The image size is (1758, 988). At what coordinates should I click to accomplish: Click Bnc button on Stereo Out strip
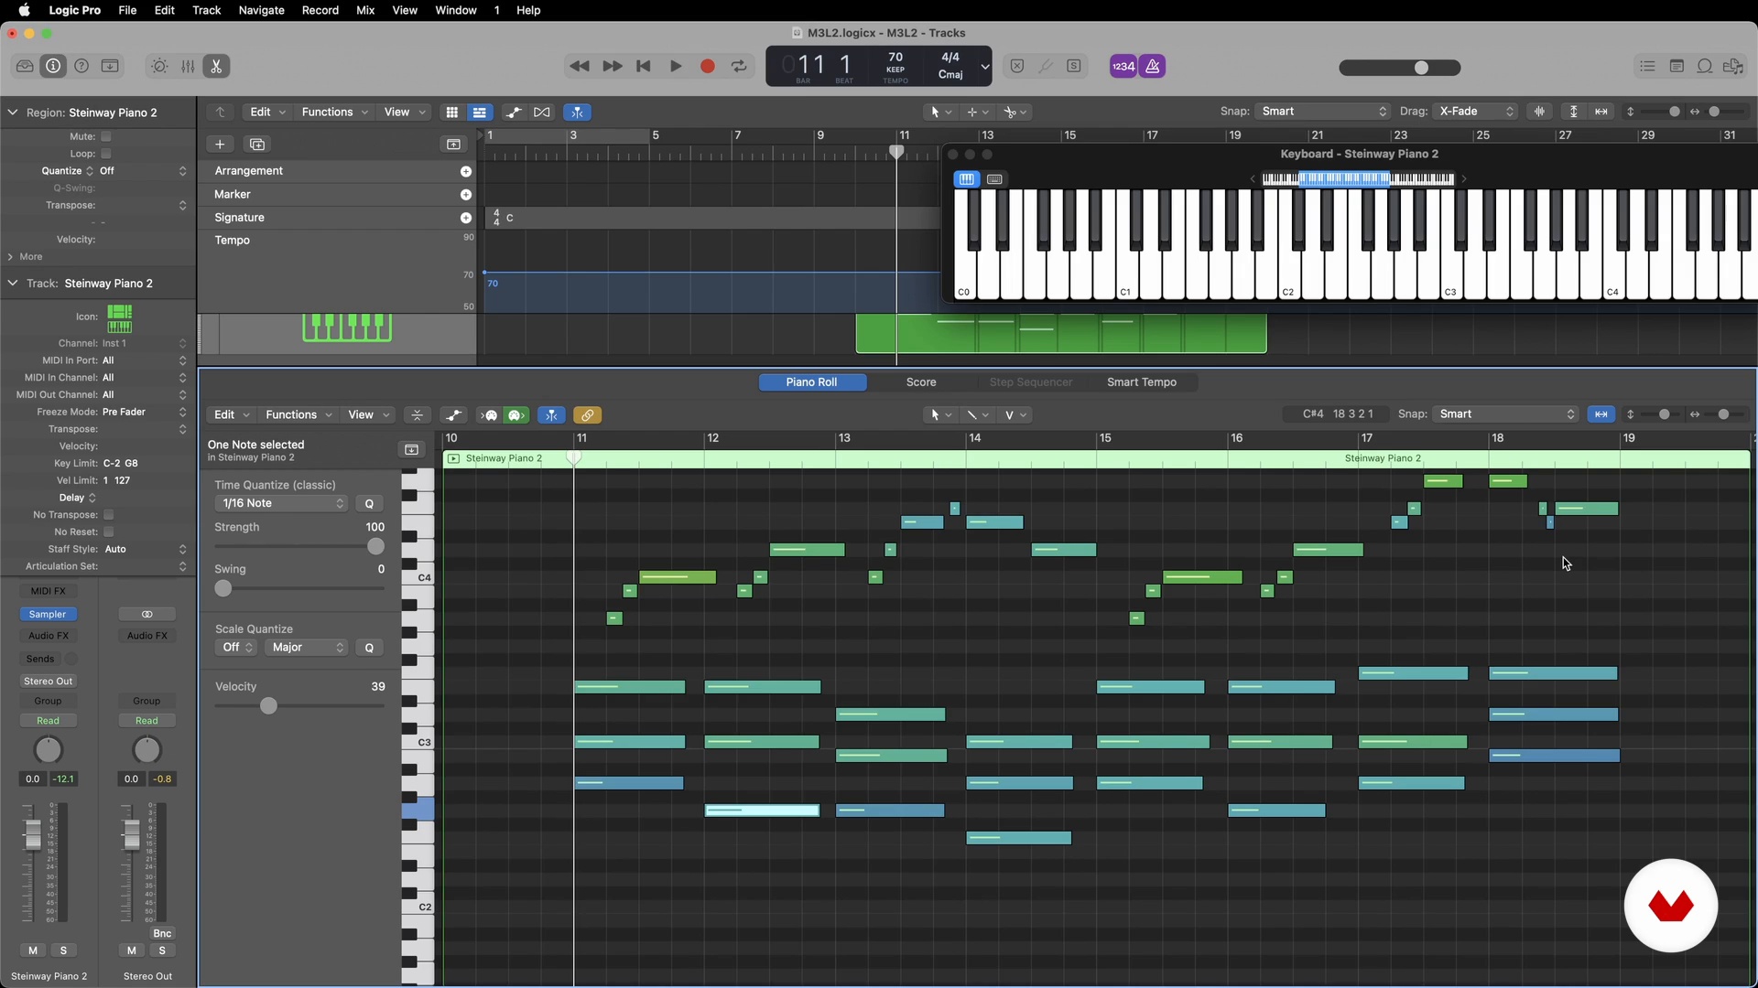pos(162,934)
